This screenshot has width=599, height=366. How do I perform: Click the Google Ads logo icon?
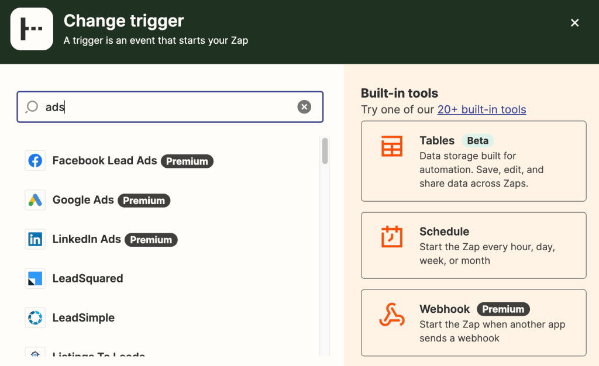tap(35, 200)
